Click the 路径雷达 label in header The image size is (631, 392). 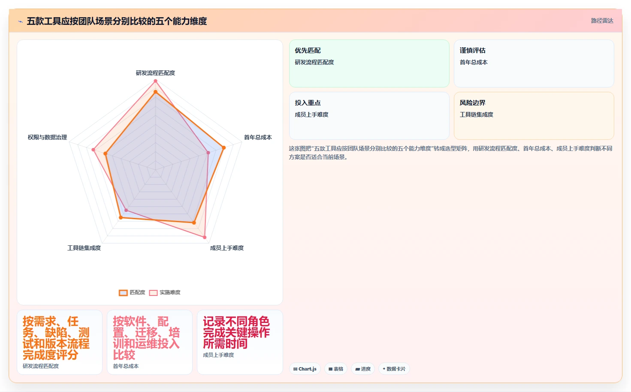coord(602,21)
